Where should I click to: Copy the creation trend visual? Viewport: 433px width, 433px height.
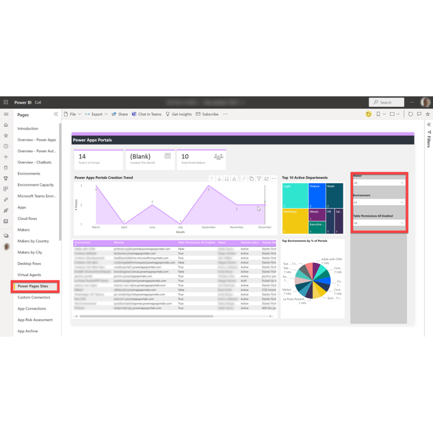tap(251, 179)
